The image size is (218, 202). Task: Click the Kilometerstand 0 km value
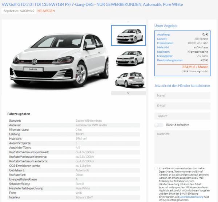click(x=78, y=130)
